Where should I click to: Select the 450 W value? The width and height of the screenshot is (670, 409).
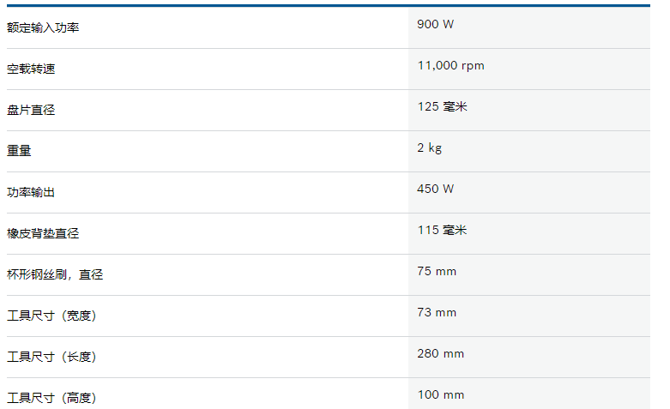click(436, 189)
